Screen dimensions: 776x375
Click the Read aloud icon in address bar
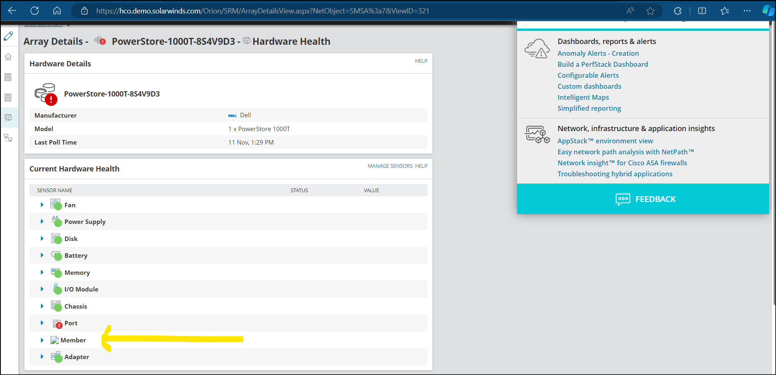click(630, 11)
